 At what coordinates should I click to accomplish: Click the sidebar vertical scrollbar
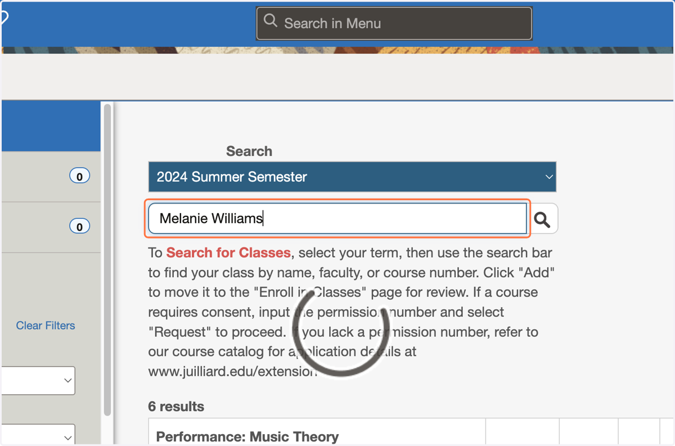pyautogui.click(x=107, y=259)
